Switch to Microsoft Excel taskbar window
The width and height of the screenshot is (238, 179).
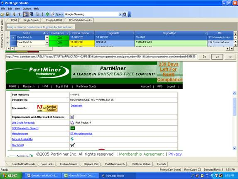pos(81,176)
